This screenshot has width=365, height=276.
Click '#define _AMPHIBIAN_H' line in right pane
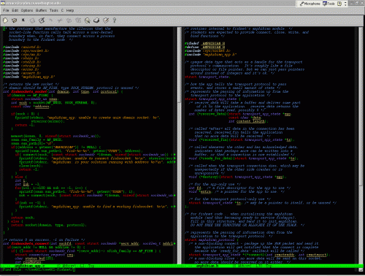pos(205,47)
